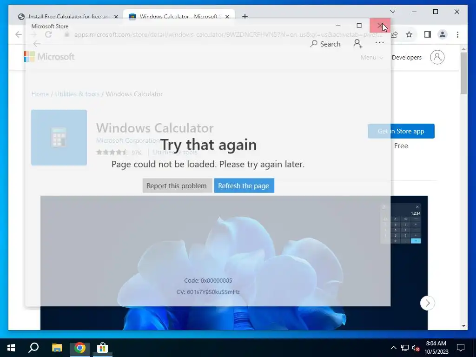Close the Microsoft Store window
Viewport: 476px width, 357px height.
[380, 26]
